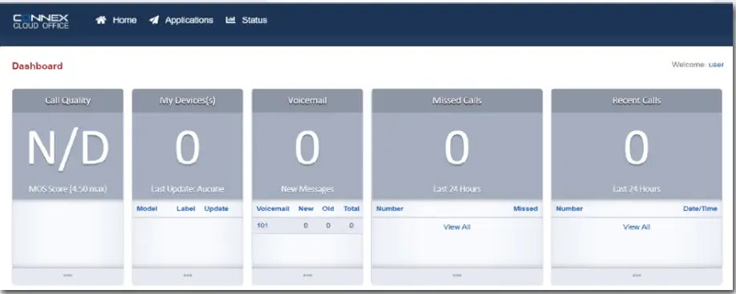Screen dimensions: 736x294
Task: Click the Missed Calls card header
Action: (x=457, y=101)
